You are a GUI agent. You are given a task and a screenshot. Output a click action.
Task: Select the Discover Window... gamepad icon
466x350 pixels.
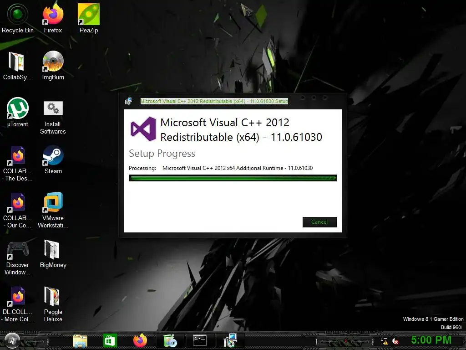(x=18, y=258)
